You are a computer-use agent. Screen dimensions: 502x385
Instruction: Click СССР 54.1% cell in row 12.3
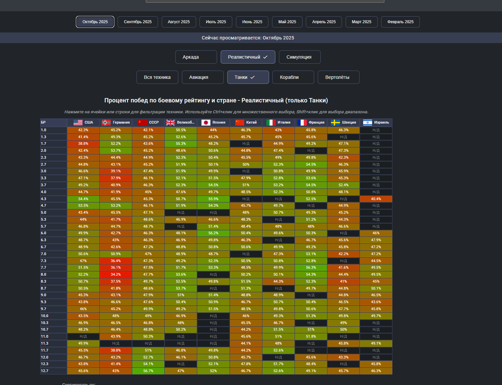(x=148, y=364)
